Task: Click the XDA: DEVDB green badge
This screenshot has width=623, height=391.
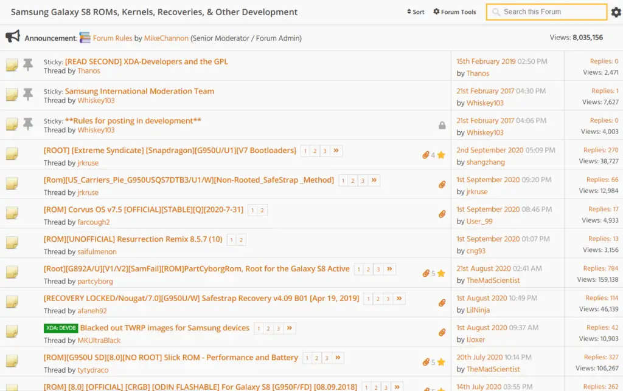Action: point(61,328)
